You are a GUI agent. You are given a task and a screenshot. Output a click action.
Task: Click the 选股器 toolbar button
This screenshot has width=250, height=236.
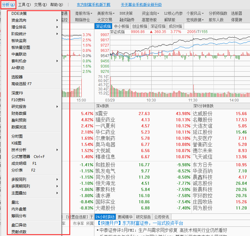[x=236, y=13]
